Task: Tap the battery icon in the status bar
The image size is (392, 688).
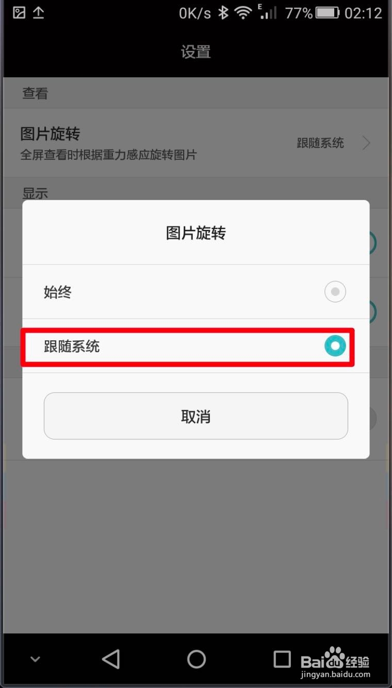Action: coord(327,13)
